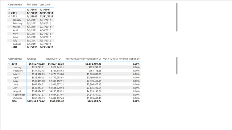Select September row in revenue matrix
232x130 pixels.
coord(74,95)
